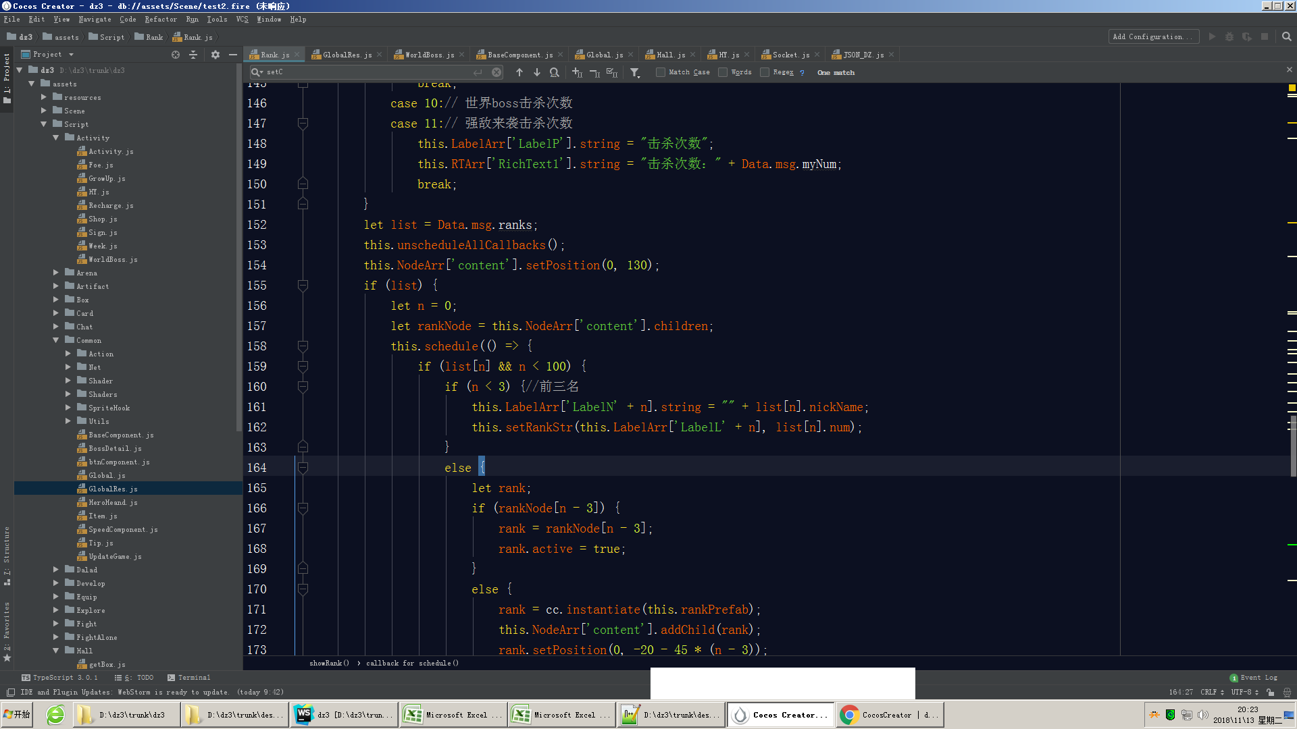Go to previous search occurrence arrow
This screenshot has height=729, width=1297.
(519, 72)
